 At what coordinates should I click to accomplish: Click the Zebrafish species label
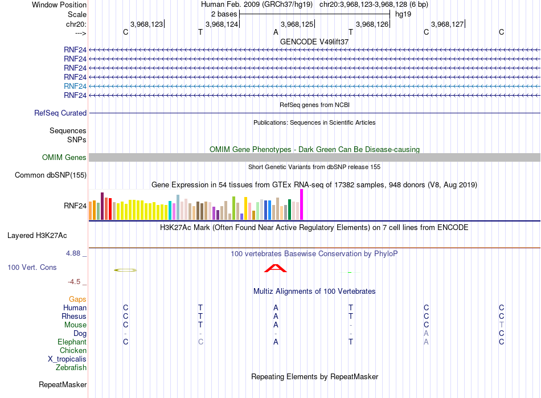[71, 368]
